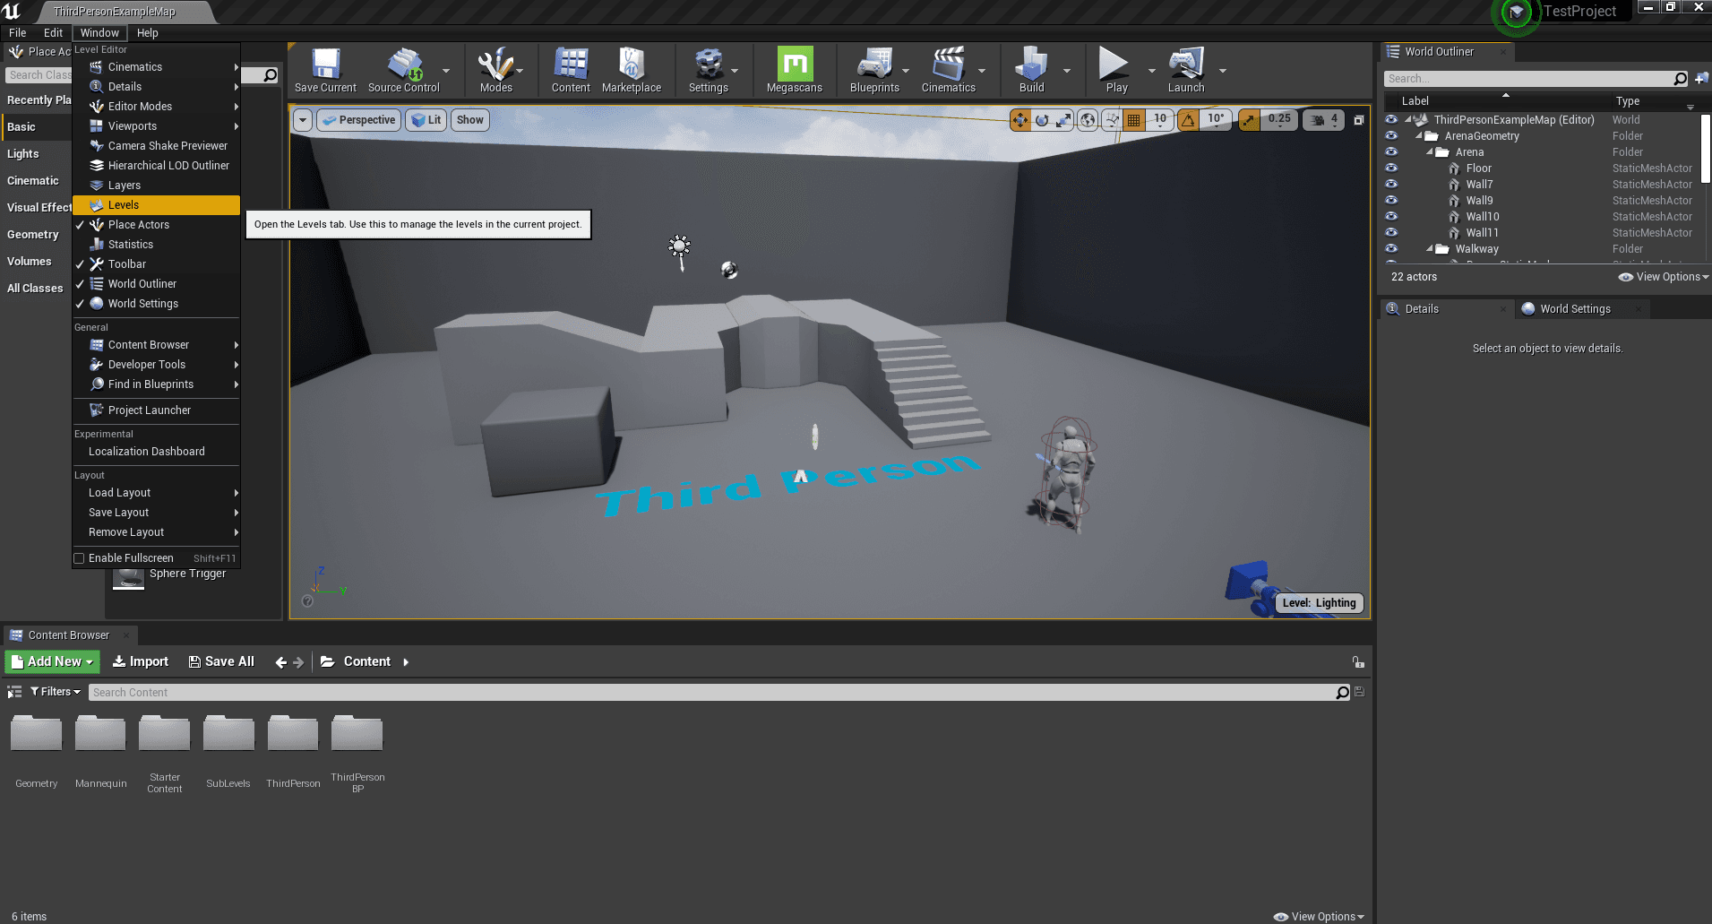Click the Import button in Content Browser

click(x=141, y=661)
